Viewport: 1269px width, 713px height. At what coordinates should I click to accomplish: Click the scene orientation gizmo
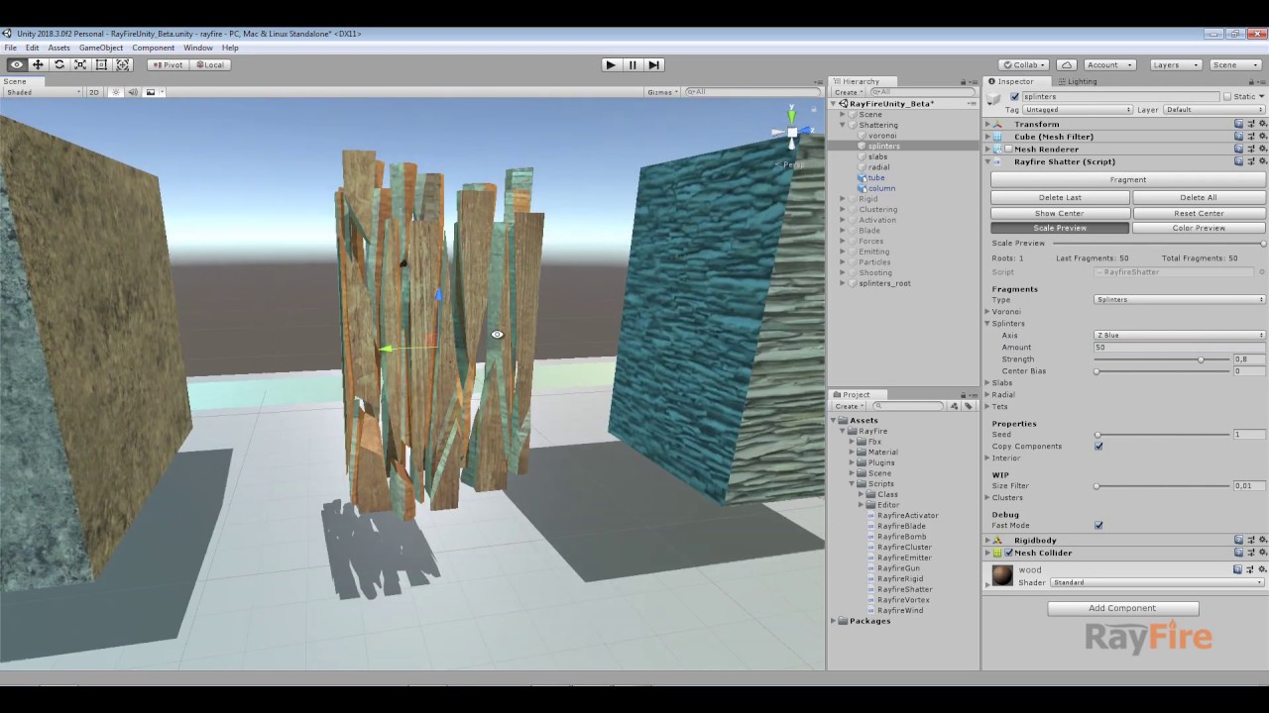tap(791, 132)
